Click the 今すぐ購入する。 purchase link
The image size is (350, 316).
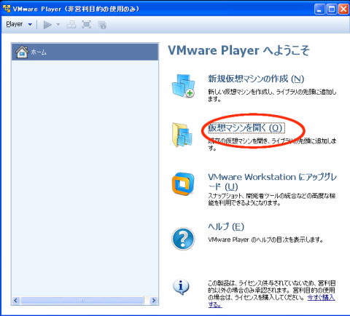pyautogui.click(x=321, y=298)
